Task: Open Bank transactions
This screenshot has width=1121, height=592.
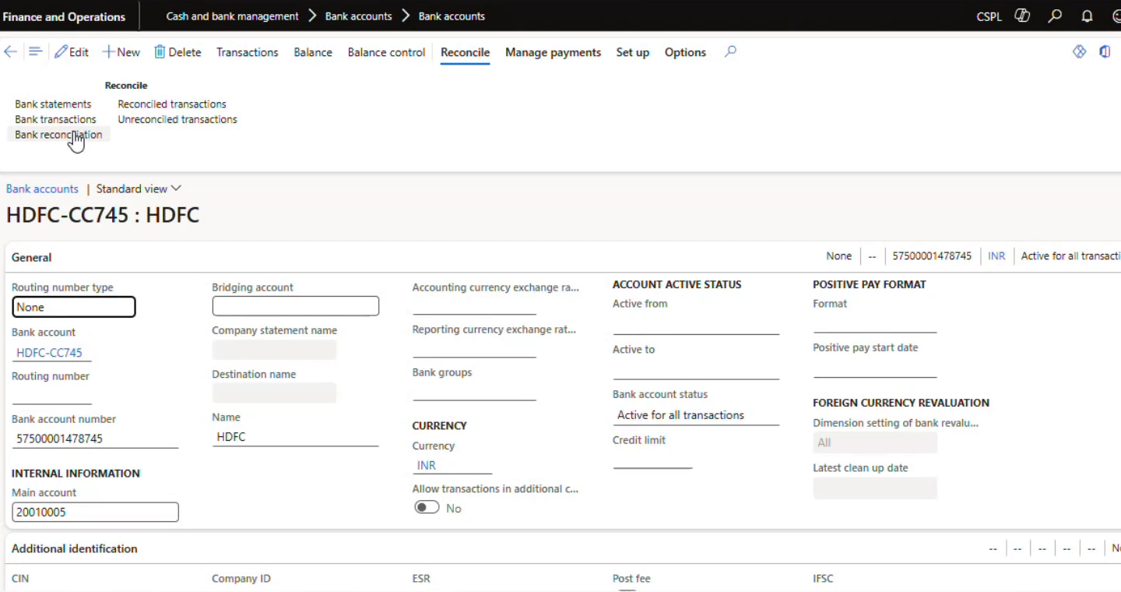Action: [x=55, y=119]
